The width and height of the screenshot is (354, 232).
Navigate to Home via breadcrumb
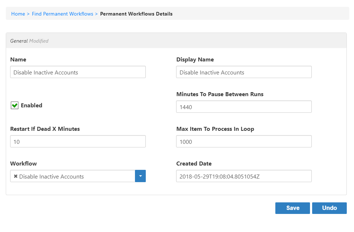(18, 14)
